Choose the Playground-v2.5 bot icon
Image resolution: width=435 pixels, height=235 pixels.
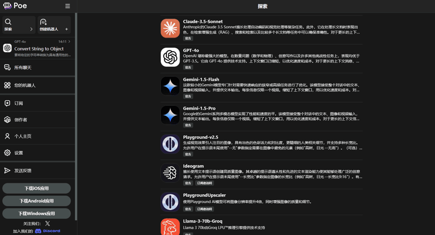point(170,144)
